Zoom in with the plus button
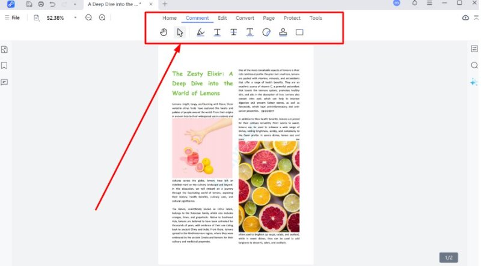This screenshot has width=481, height=266. point(102,18)
